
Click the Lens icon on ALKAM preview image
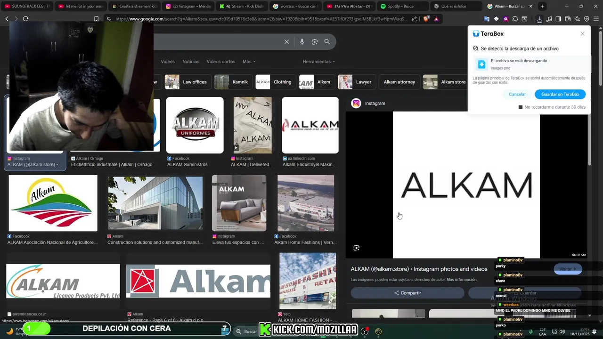point(356,248)
